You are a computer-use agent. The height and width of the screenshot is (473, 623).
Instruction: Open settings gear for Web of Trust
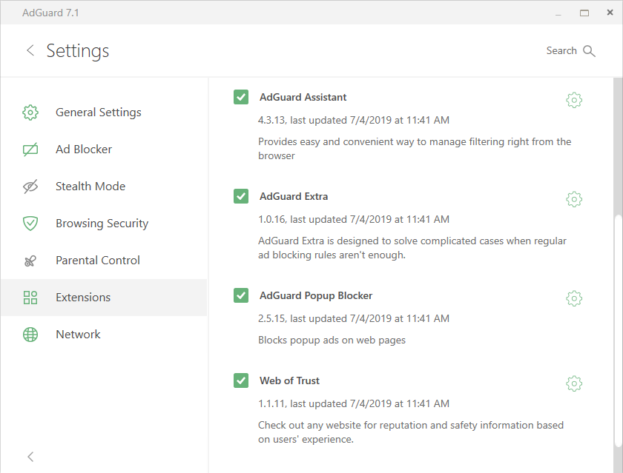coord(574,383)
